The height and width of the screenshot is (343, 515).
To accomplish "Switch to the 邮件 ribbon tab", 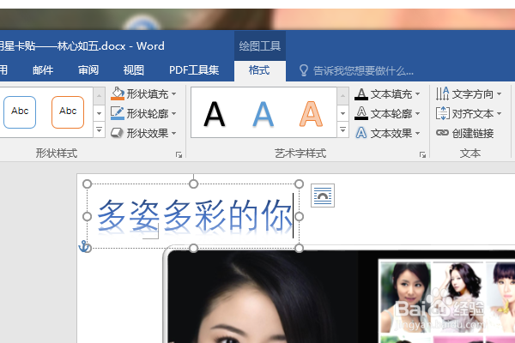I will (x=43, y=70).
